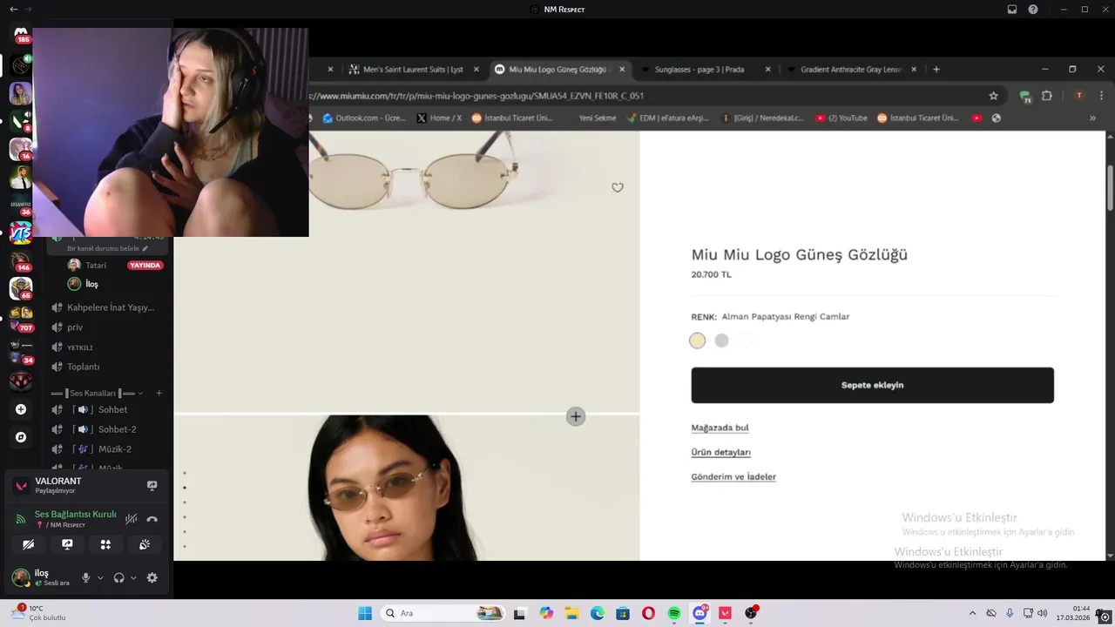Open Opera browser from the taskbar
Image resolution: width=1115 pixels, height=627 pixels.
[648, 613]
